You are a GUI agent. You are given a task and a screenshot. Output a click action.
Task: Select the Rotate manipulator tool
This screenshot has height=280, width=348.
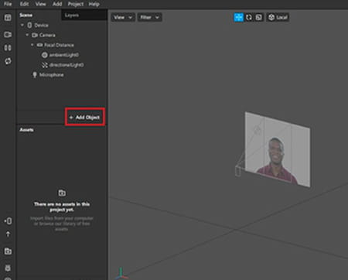coord(249,17)
